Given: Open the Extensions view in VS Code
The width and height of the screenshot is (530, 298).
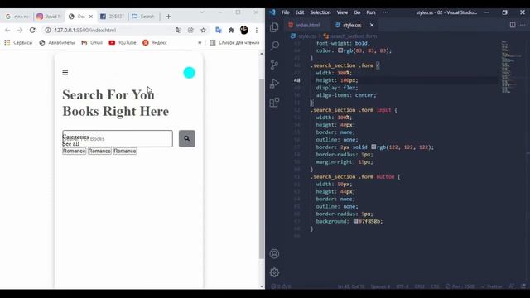Looking at the screenshot, I should [274, 102].
